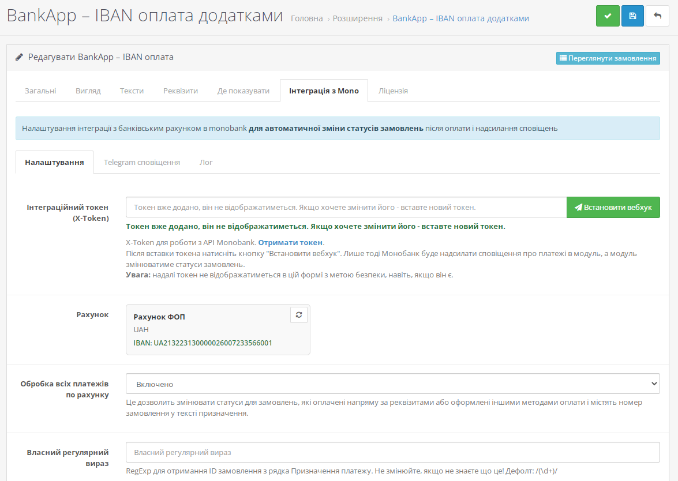The image size is (678, 481).
Task: Navigate to Головна breadcrumb link
Action: pos(307,18)
